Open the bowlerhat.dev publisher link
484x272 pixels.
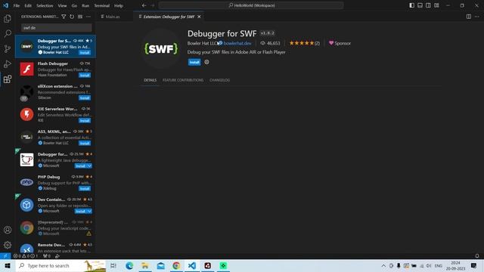237,43
